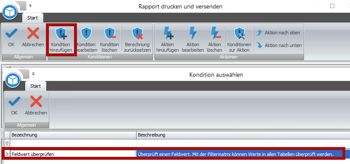The height and width of the screenshot is (164, 350).
Task: Click Aktion löschen lightning icon
Action: click(x=215, y=33)
